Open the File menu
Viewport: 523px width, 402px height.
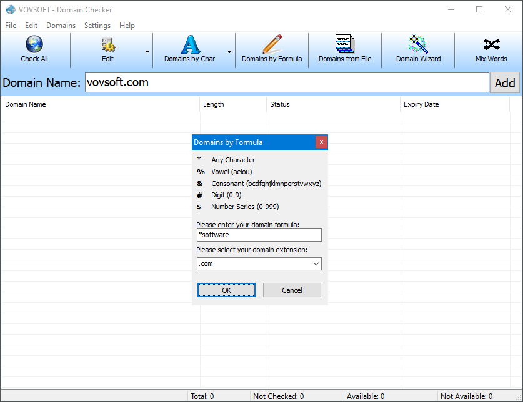(x=11, y=26)
